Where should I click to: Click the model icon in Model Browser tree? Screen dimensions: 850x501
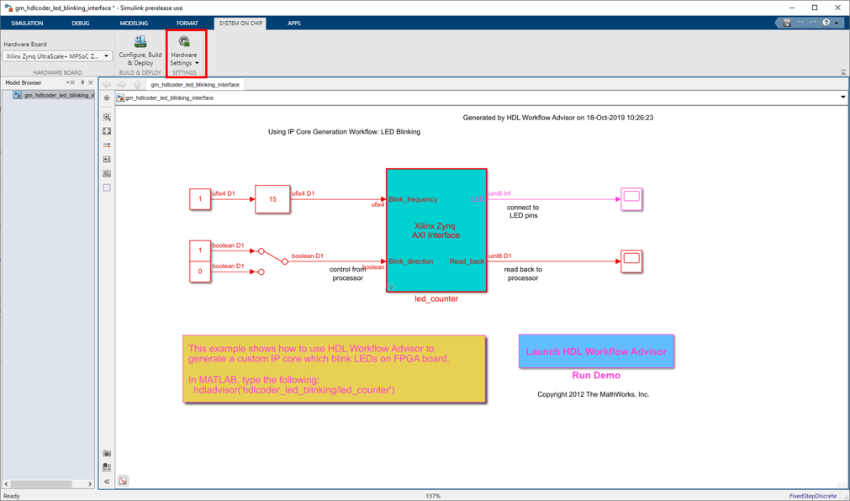18,96
